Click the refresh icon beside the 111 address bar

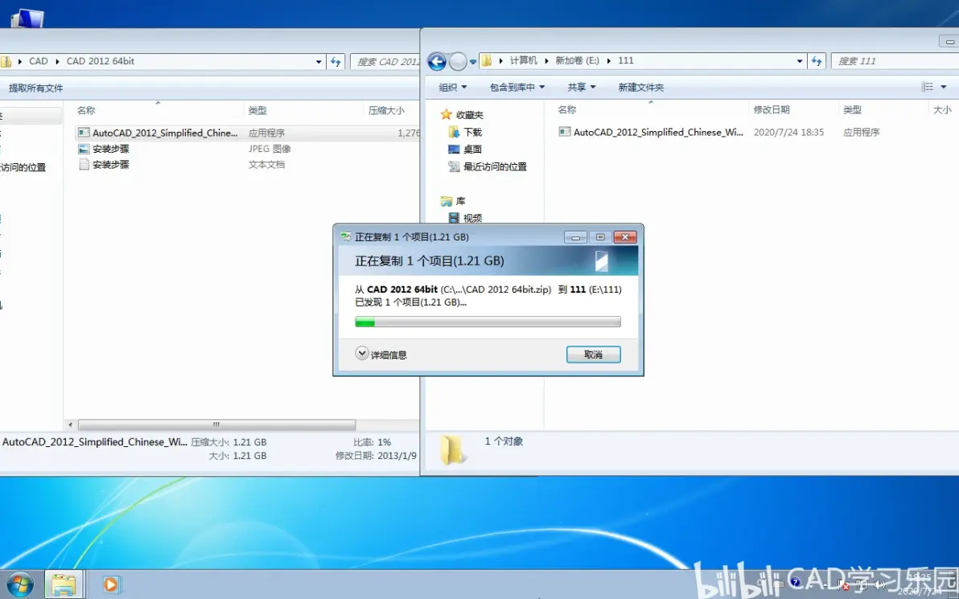pos(817,61)
